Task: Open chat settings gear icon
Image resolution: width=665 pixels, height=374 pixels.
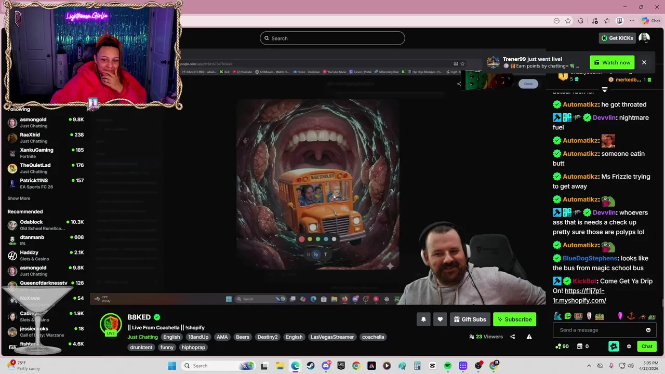Action: point(629,346)
